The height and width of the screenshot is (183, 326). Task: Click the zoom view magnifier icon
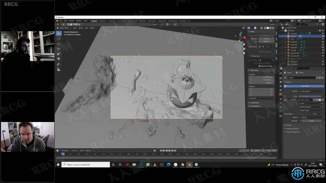pos(244,44)
